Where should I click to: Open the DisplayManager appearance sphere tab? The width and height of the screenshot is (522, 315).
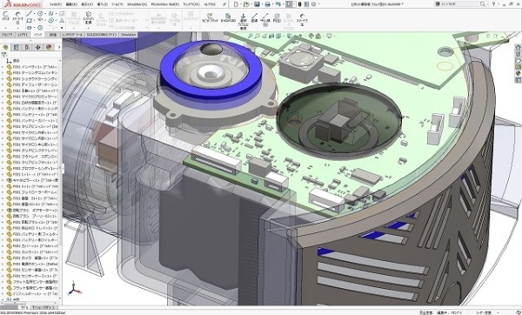[x=49, y=47]
